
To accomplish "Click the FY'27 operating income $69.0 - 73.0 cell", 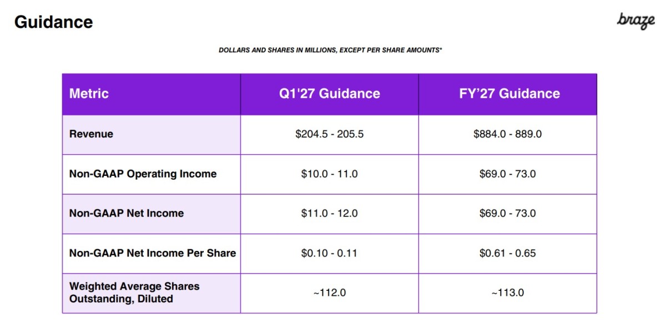I will 508,174.
